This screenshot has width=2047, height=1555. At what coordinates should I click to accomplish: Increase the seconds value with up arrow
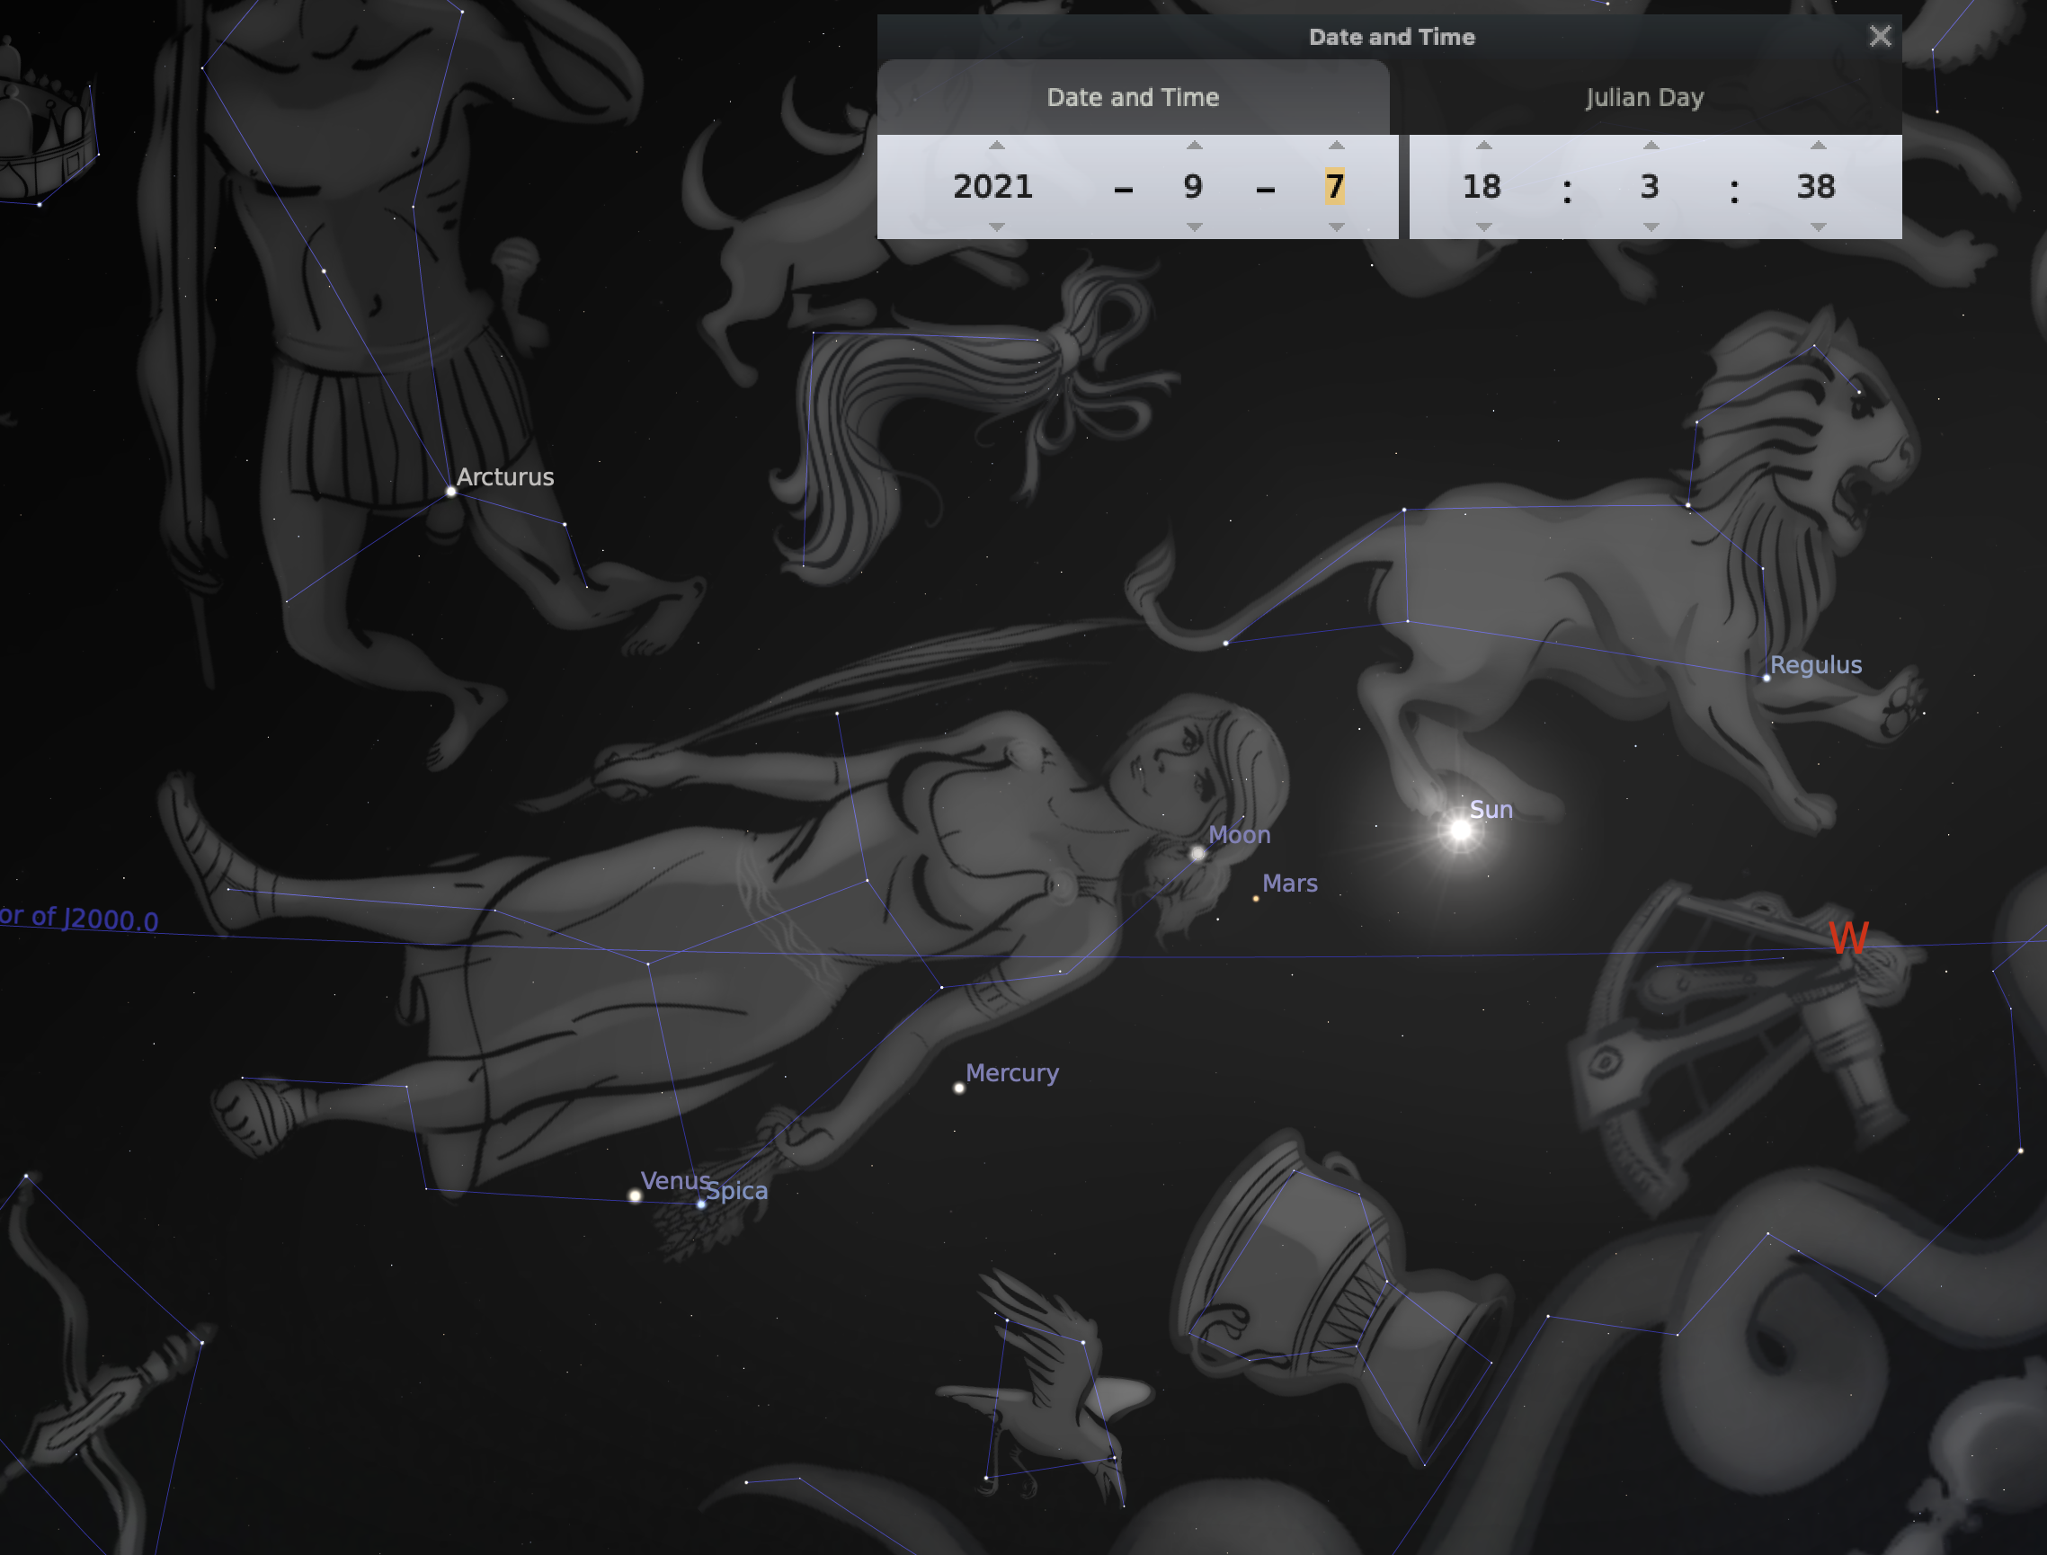(1819, 146)
